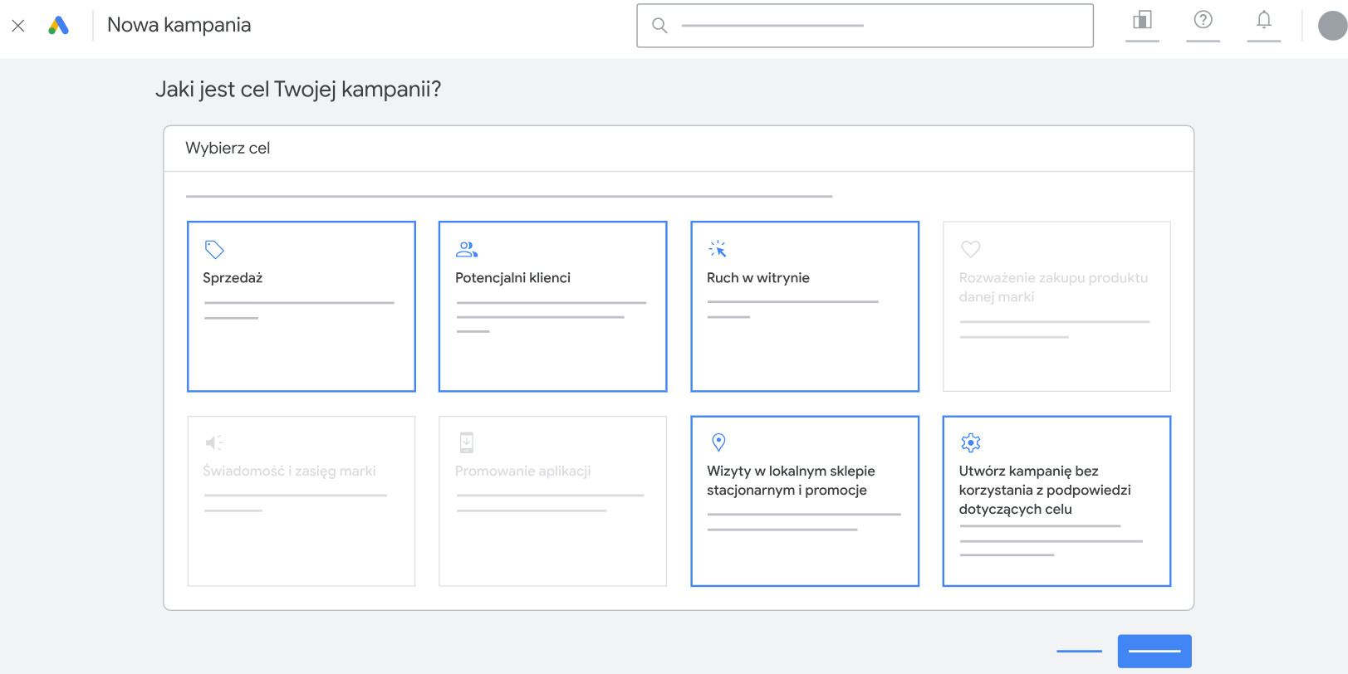This screenshot has height=674, width=1348.
Task: Click the price tag icon on Sprzedaż
Action: click(x=214, y=249)
